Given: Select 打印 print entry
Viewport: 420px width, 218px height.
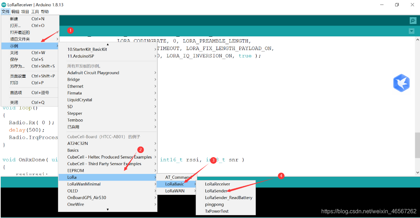Looking at the screenshot, I should tap(30, 83).
